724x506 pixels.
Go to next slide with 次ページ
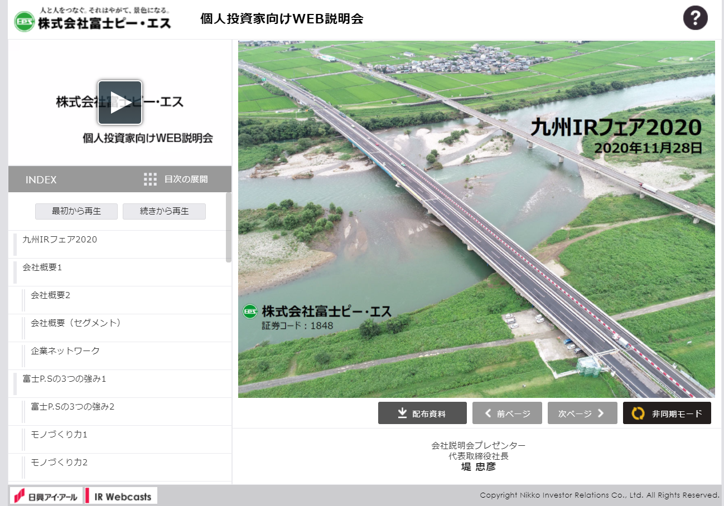(582, 413)
